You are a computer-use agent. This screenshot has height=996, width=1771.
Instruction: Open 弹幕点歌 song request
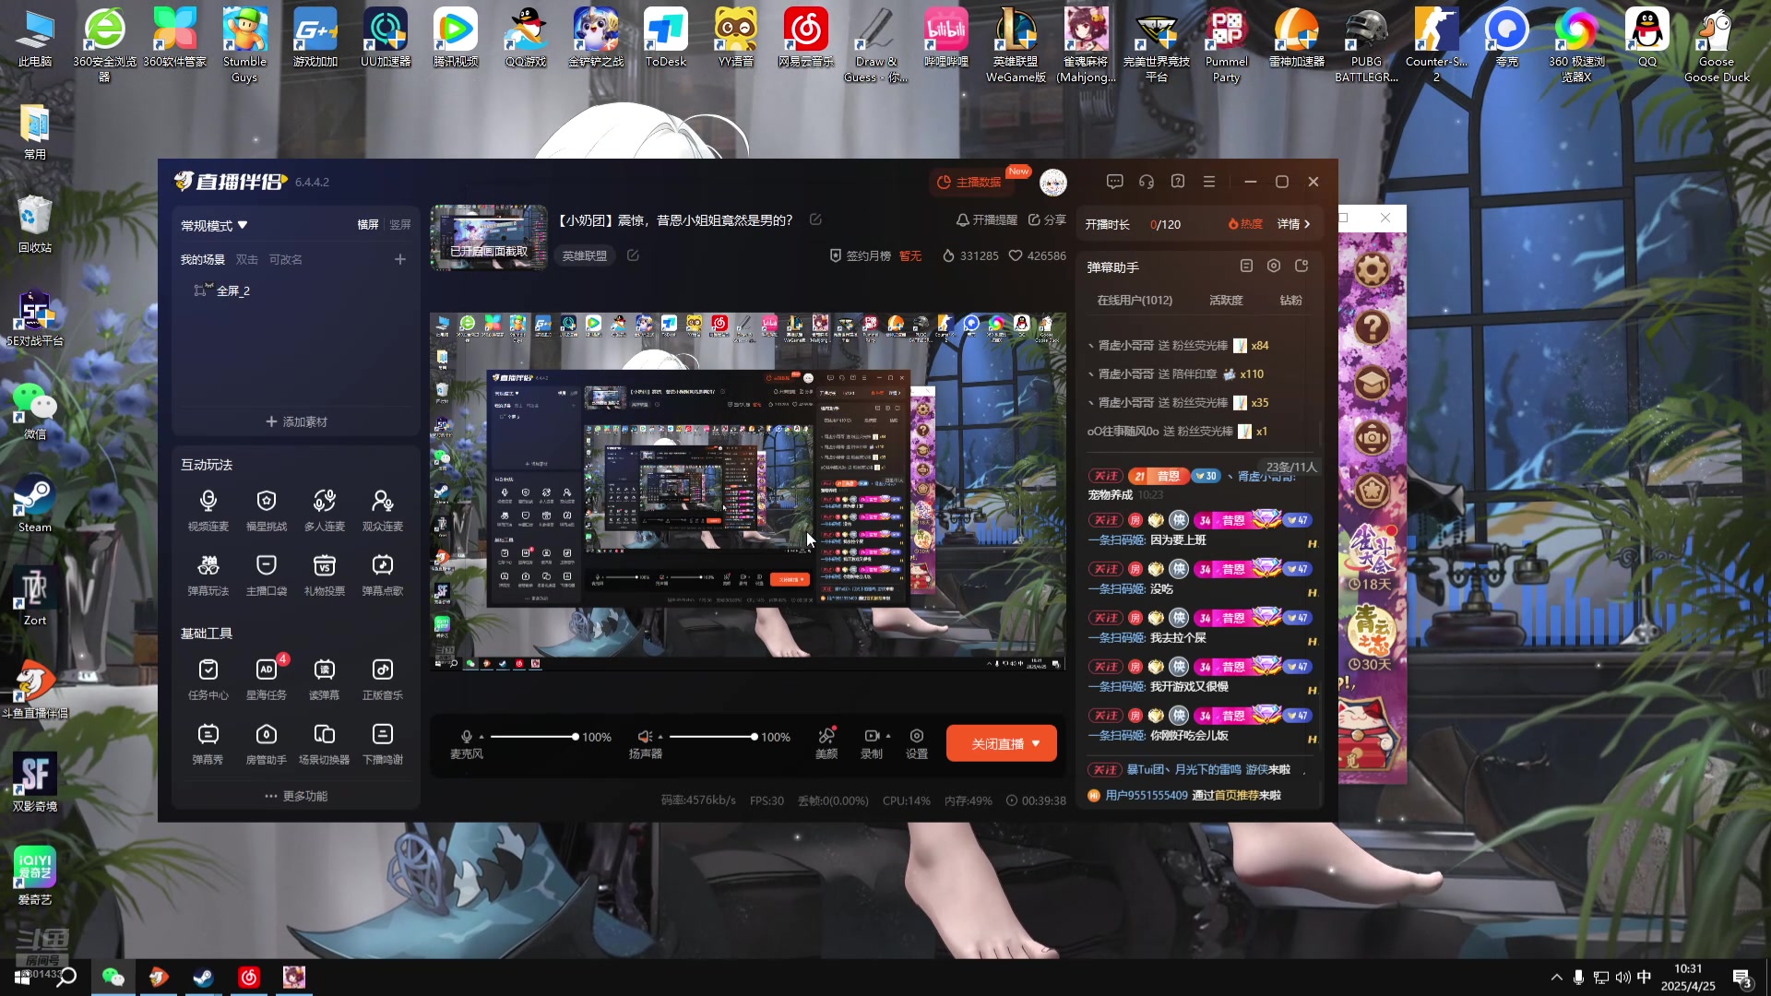click(383, 575)
